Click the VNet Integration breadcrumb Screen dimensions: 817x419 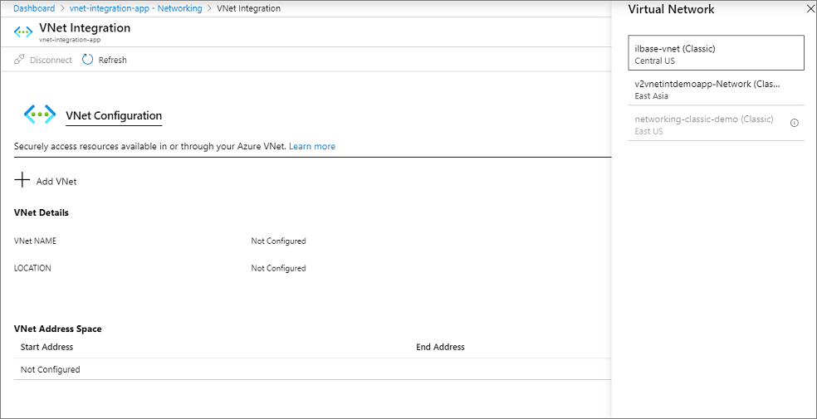tap(248, 8)
